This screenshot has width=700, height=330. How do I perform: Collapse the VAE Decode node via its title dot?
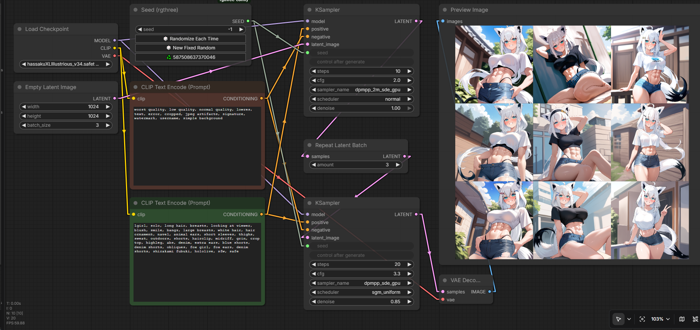445,280
